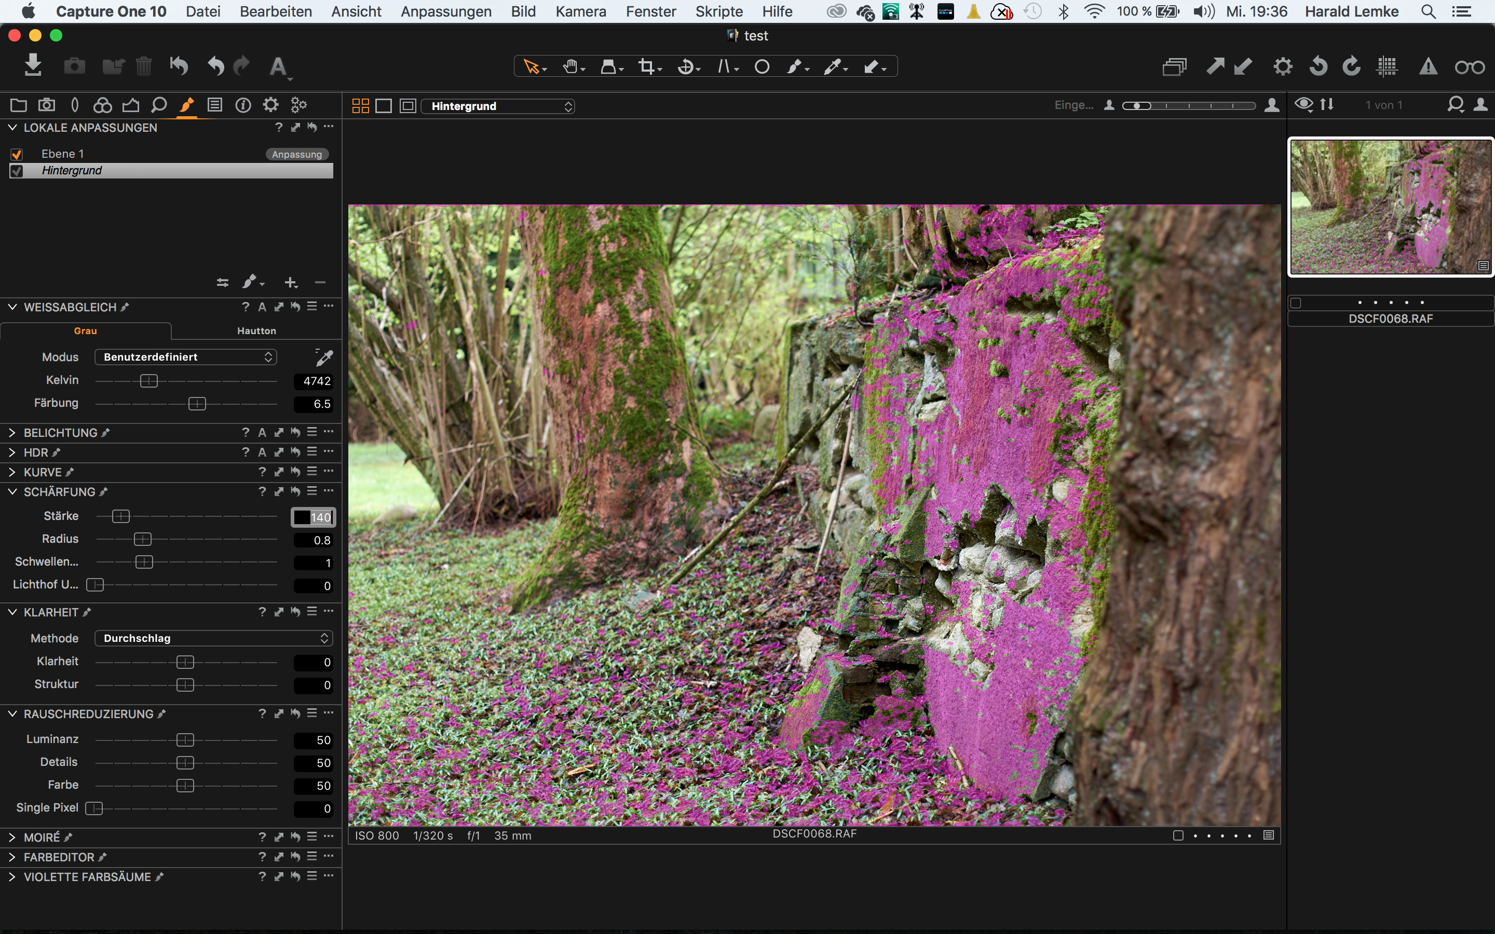
Task: Select the circular spot removal tool
Action: [x=762, y=67]
